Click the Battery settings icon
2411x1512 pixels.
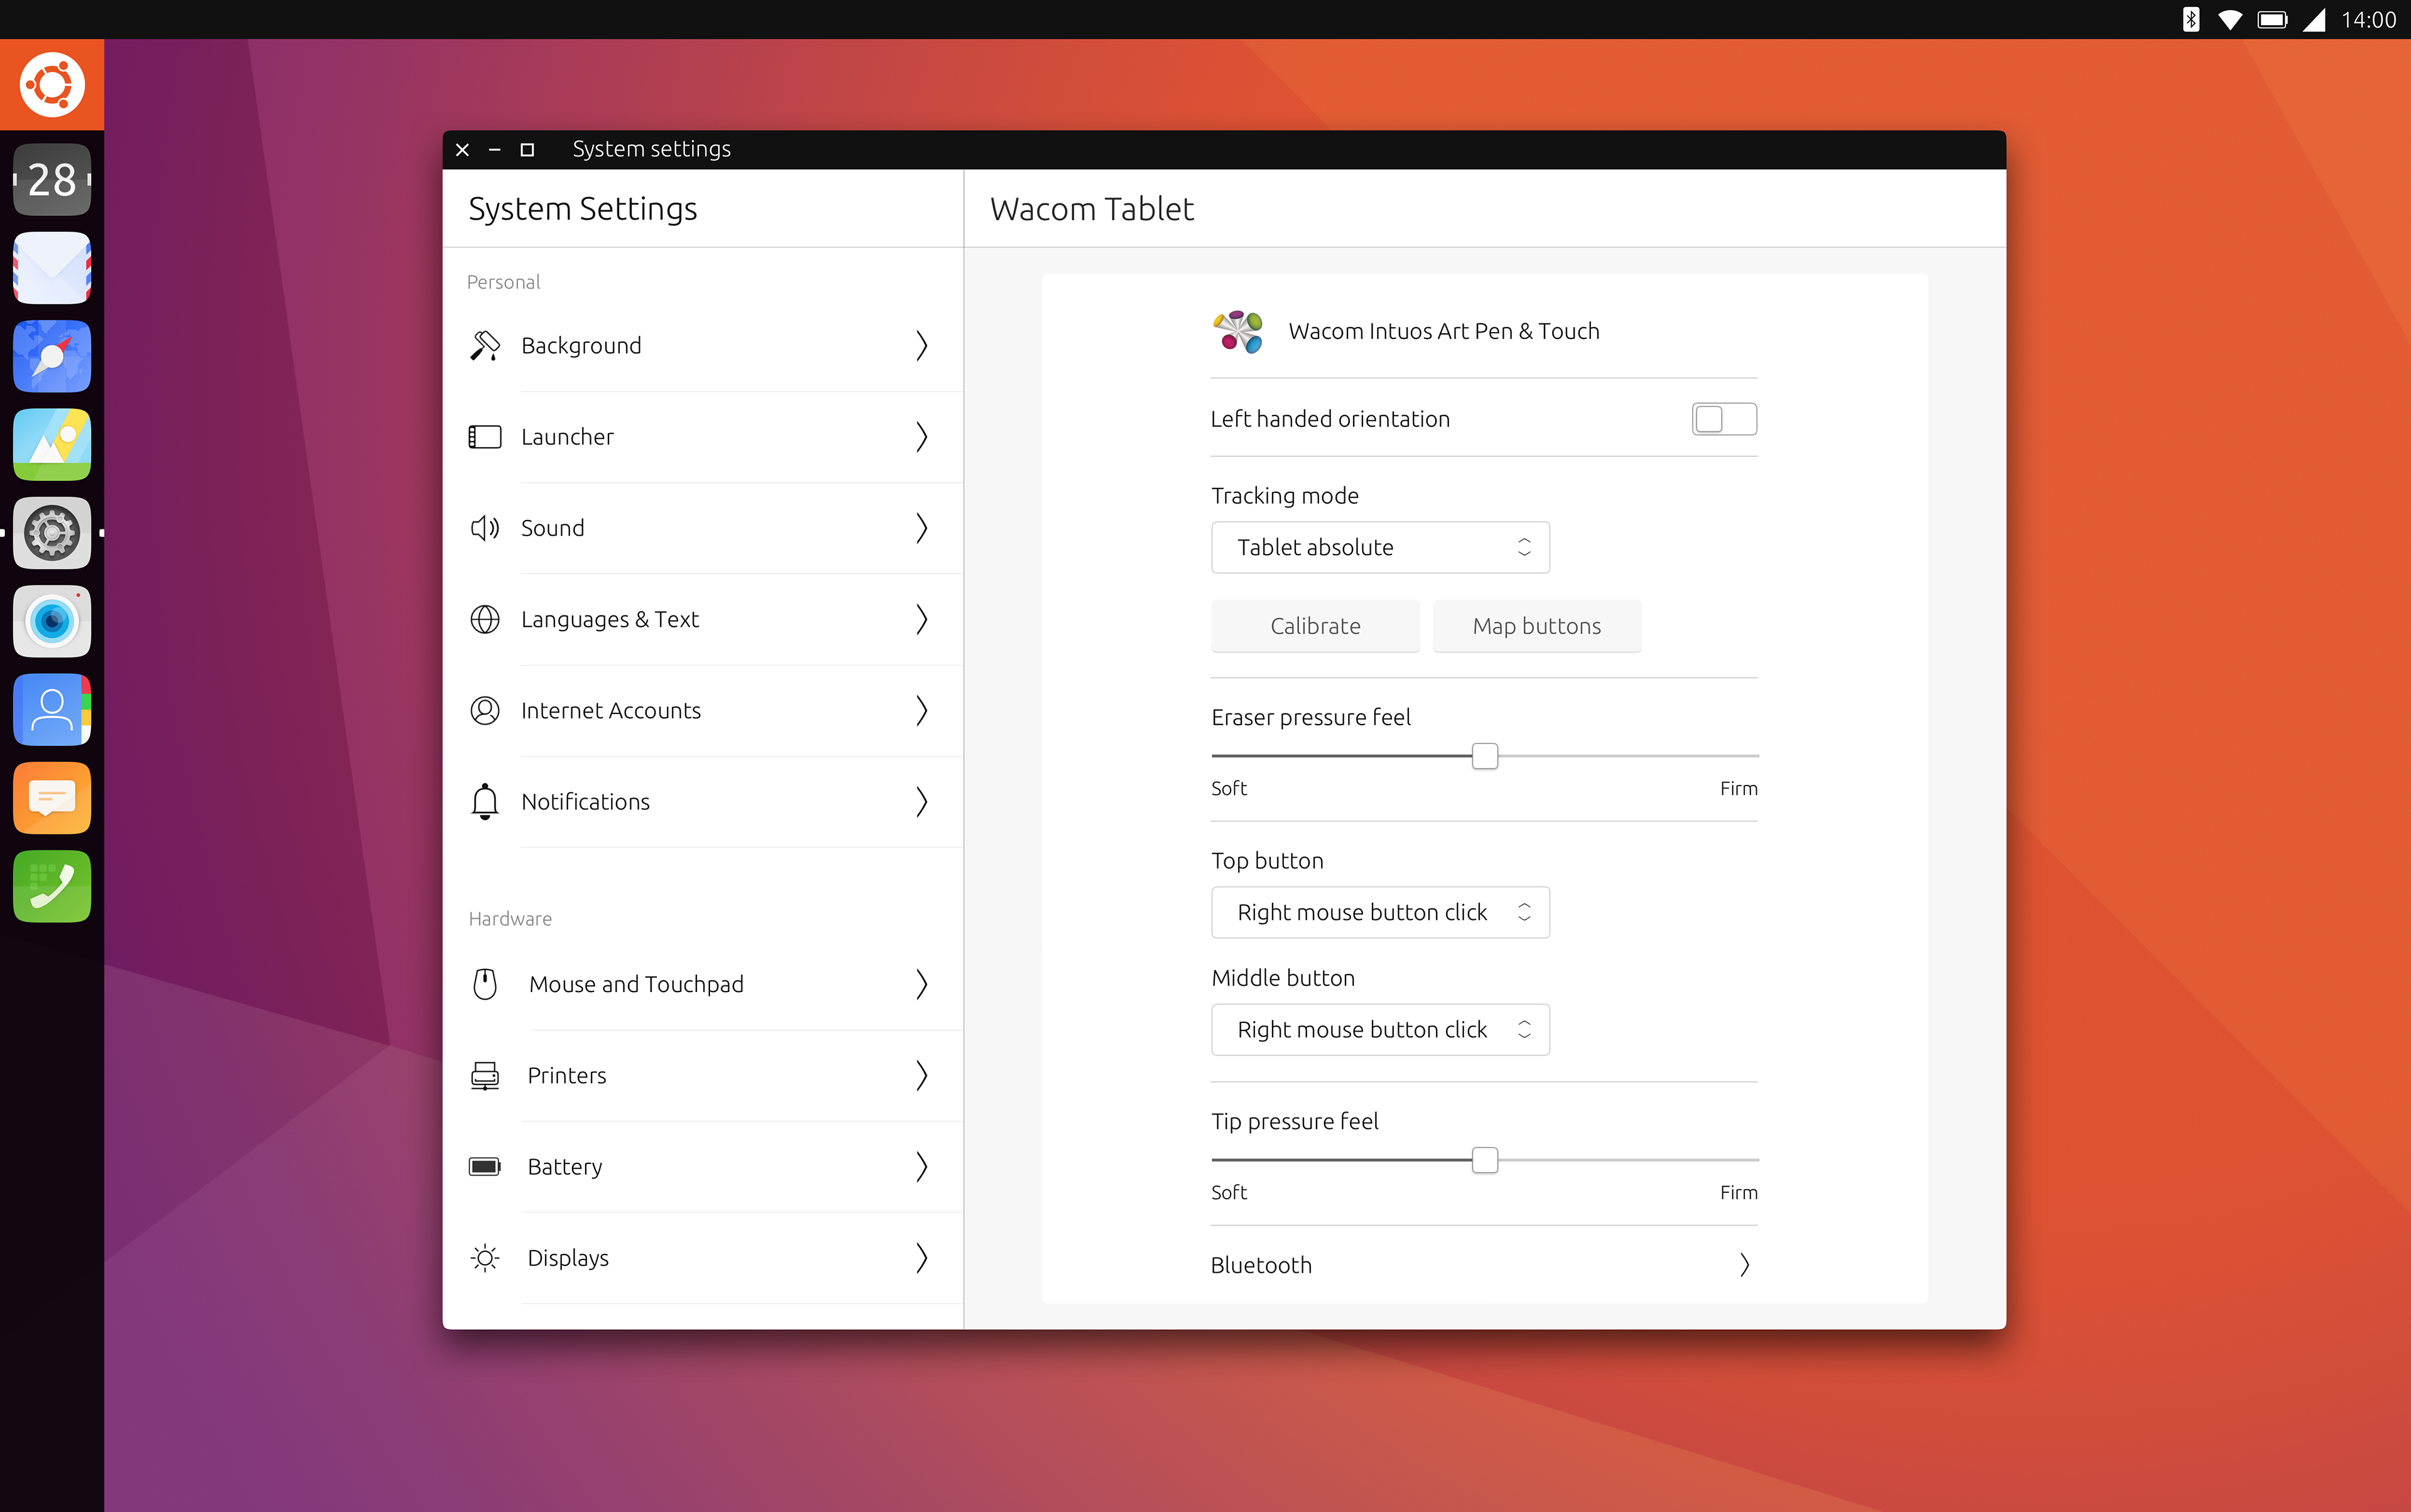click(485, 1166)
